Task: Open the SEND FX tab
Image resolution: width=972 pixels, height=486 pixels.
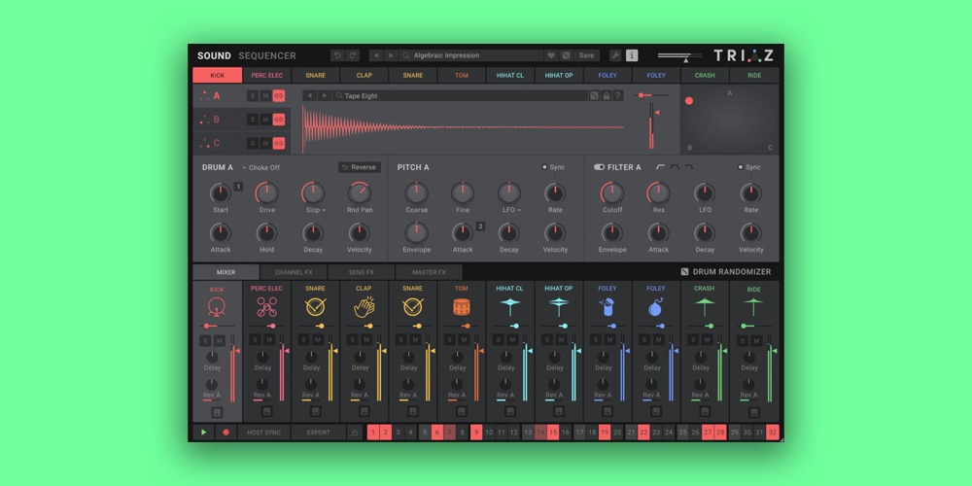Action: [361, 272]
